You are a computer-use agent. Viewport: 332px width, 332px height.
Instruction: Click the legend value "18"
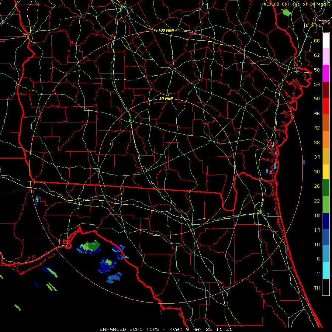[317, 215]
